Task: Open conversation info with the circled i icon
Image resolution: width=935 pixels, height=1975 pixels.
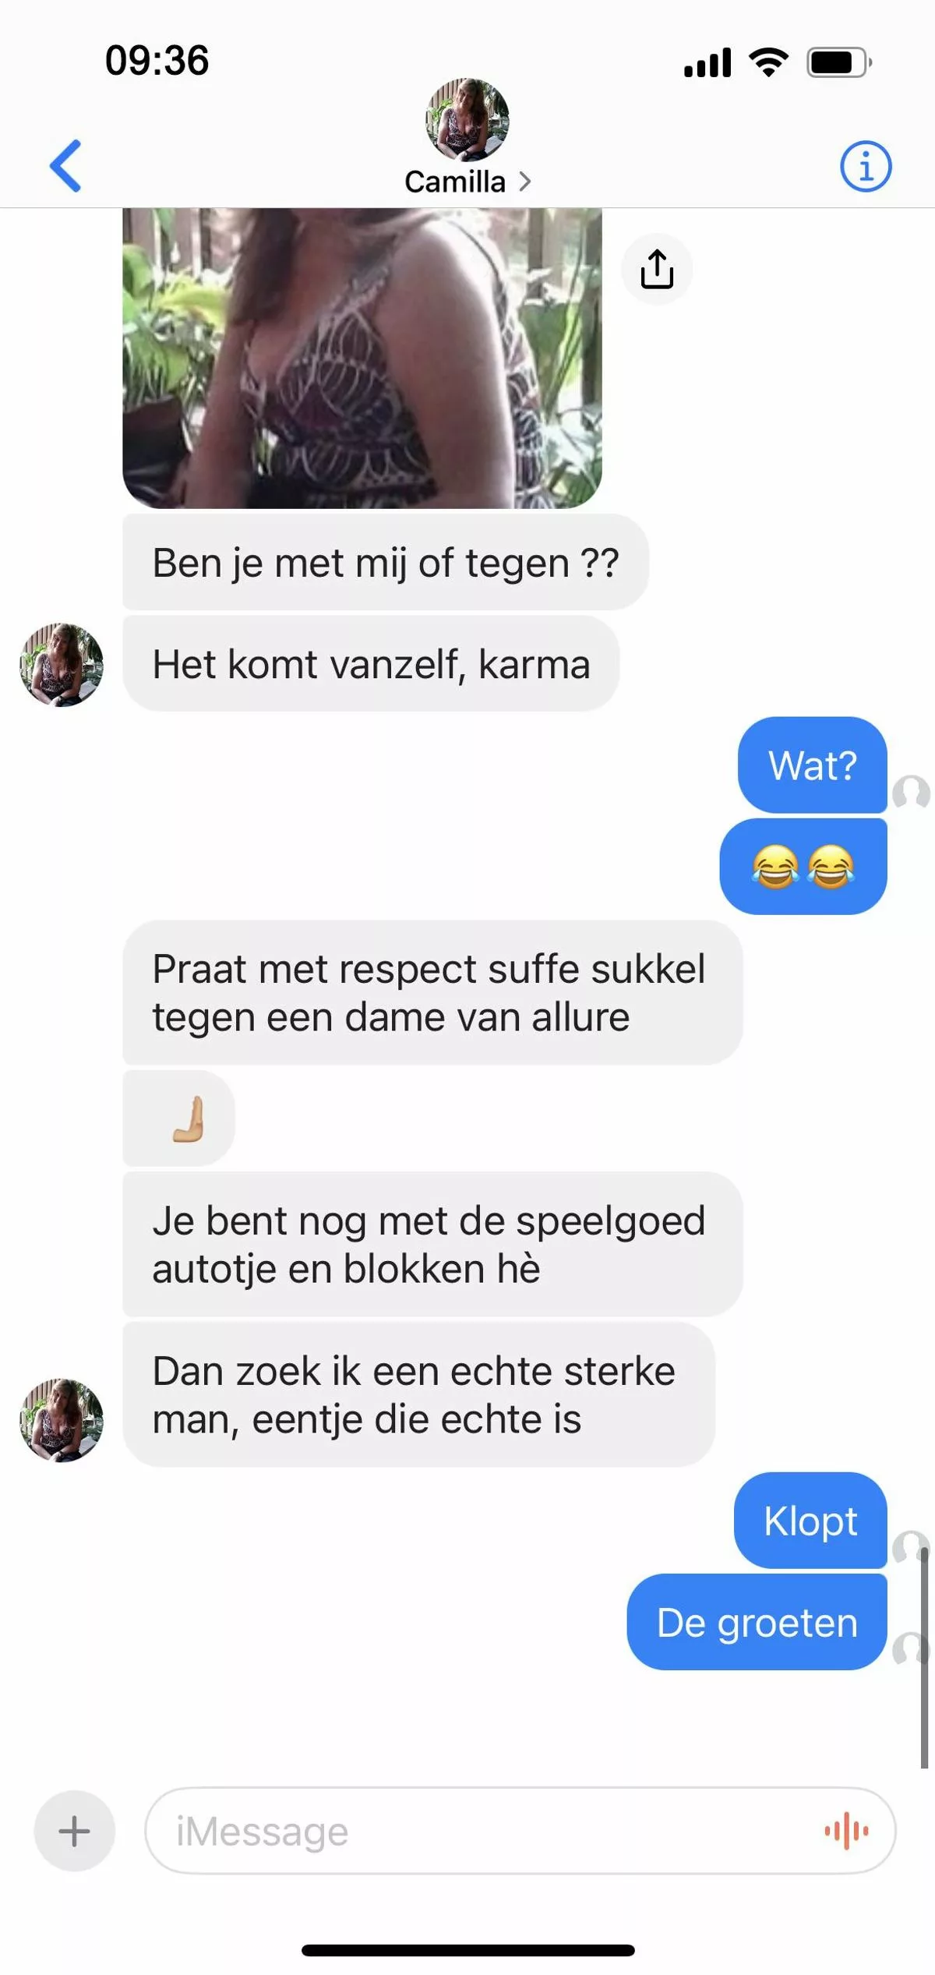Action: tap(865, 166)
